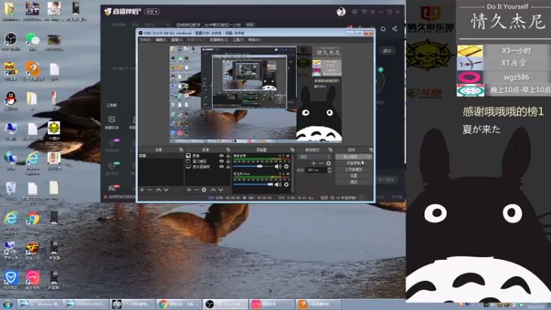
Task: Toggle visibility of Window Capture source
Action: (221, 161)
